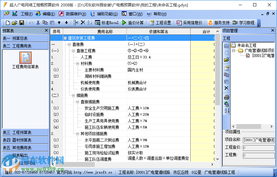Click the 项目名称 input field
The image size is (277, 177).
259,140
